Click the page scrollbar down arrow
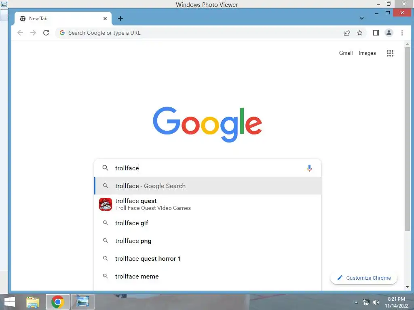 point(407,287)
